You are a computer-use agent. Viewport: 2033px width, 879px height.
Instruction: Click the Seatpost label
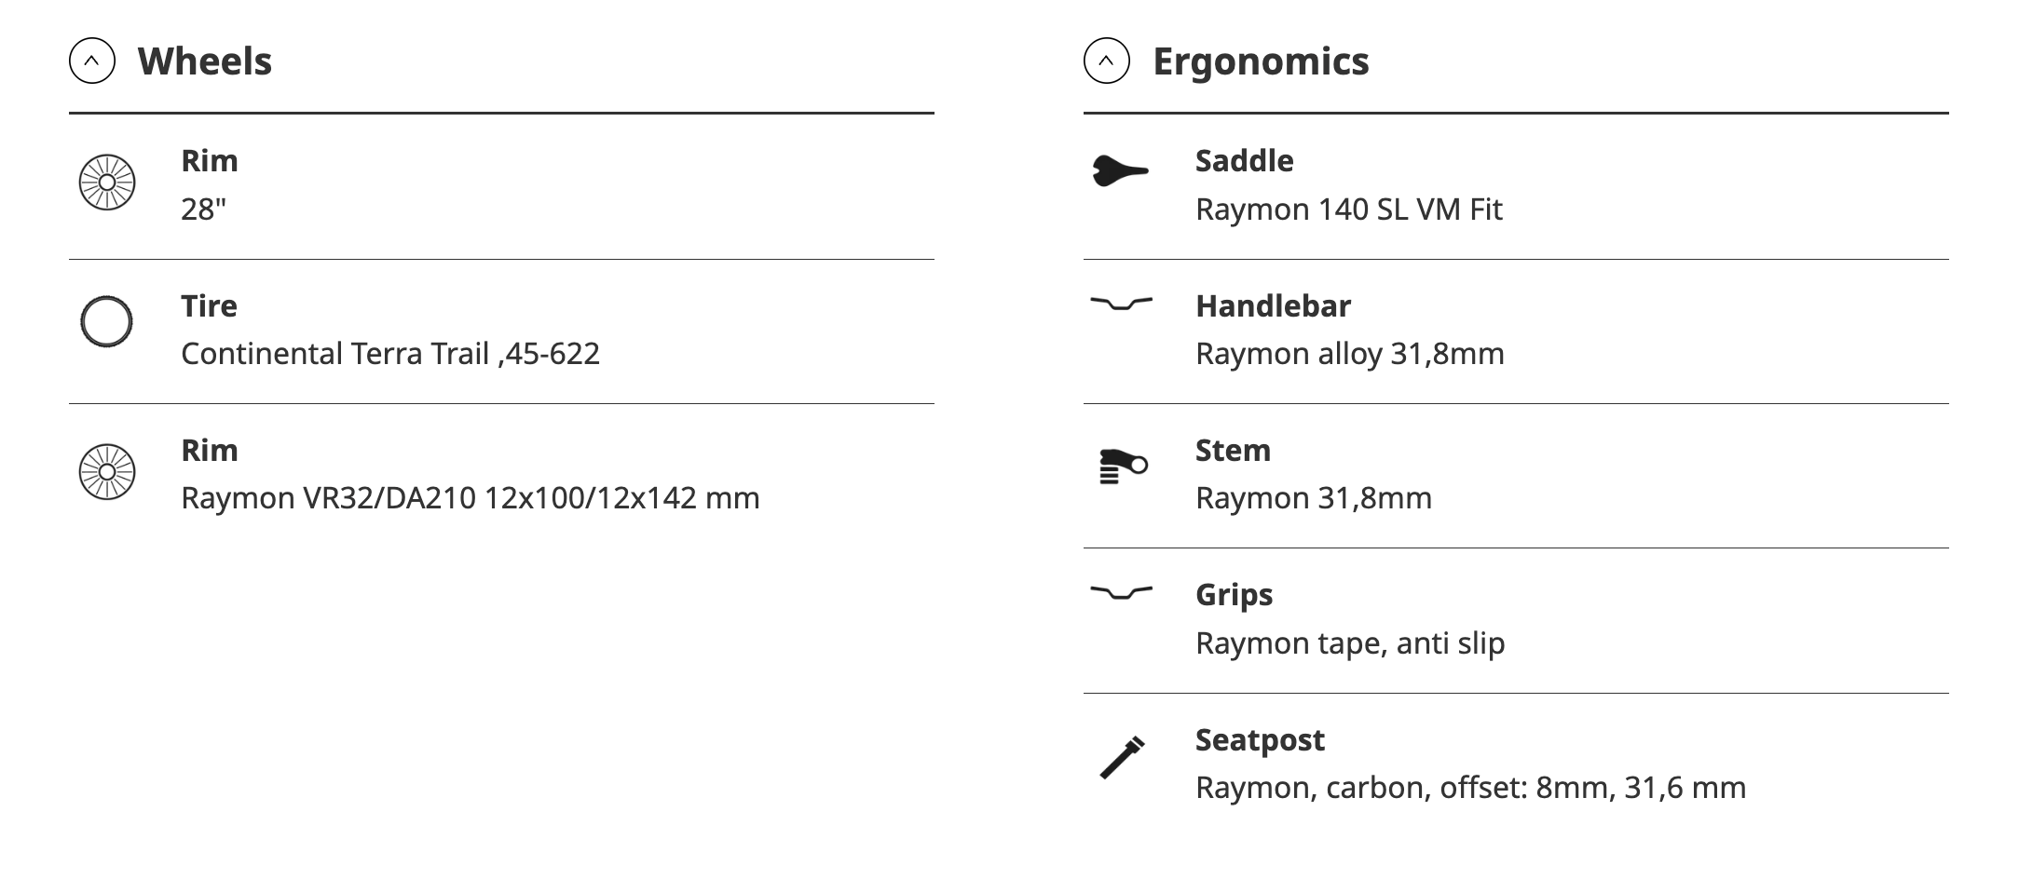pyautogui.click(x=1260, y=740)
